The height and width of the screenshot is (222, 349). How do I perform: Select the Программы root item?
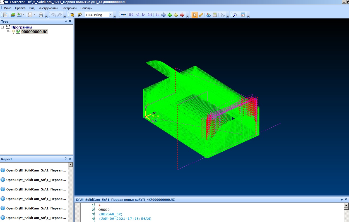pos(21,27)
